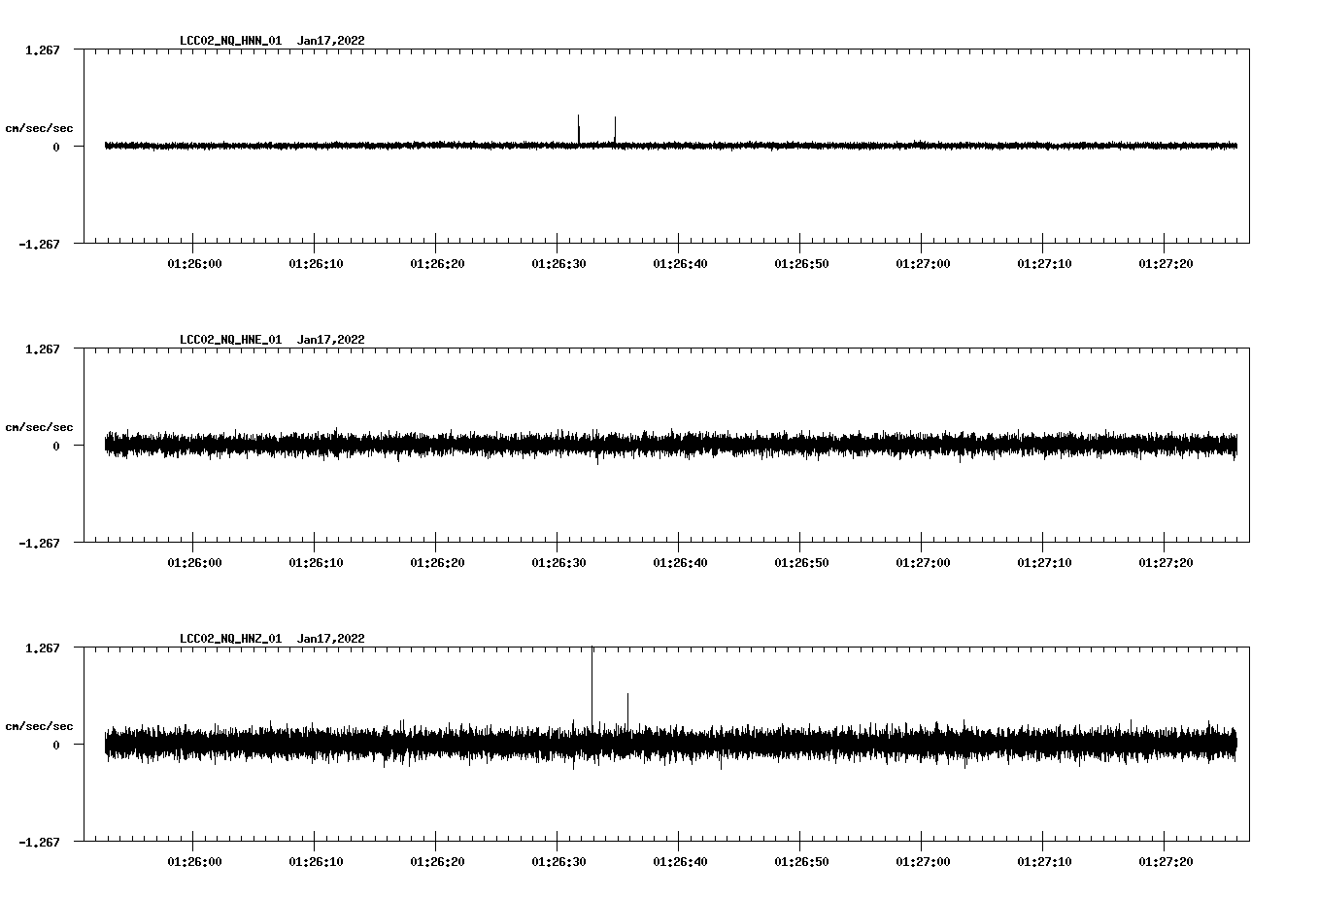
Task: Click the cm/sec/sec unit label on HNN plot
Action: 39,128
